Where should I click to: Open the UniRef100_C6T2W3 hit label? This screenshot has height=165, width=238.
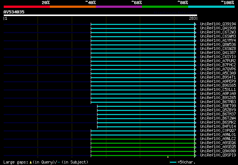[x=218, y=32]
